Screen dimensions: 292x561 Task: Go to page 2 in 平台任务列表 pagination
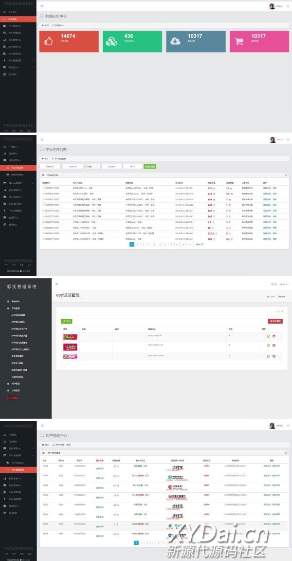tap(138, 244)
